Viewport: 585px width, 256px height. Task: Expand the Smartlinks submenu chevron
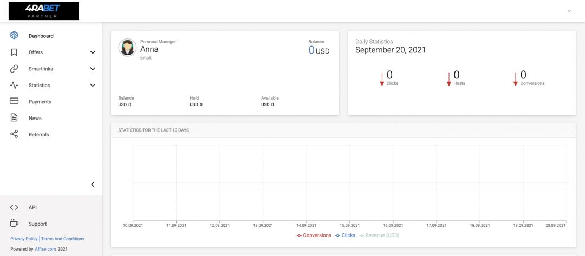click(x=93, y=69)
